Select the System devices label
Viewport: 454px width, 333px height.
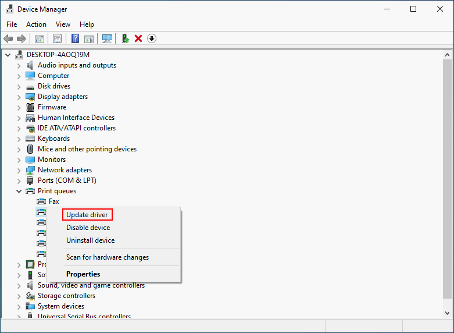pos(61,306)
